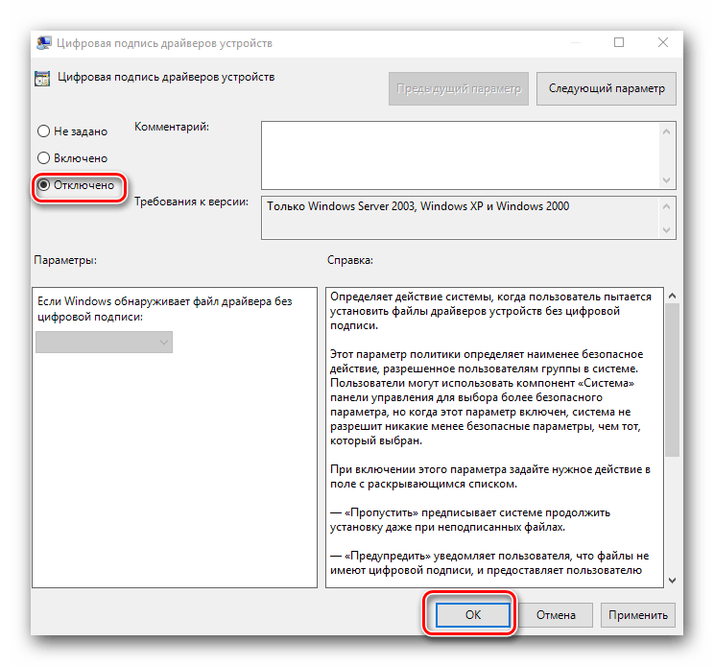The image size is (714, 666).
Task: Open the unsigned driver action dropdown
Action: [x=105, y=343]
